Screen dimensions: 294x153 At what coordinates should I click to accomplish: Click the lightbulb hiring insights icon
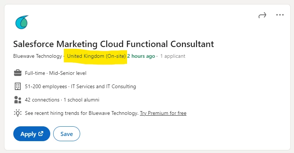pyautogui.click(x=18, y=113)
